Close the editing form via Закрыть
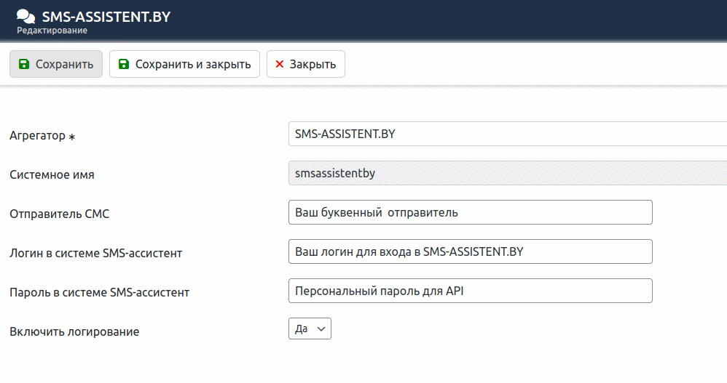Screen dimensions: 727x383 tap(305, 64)
